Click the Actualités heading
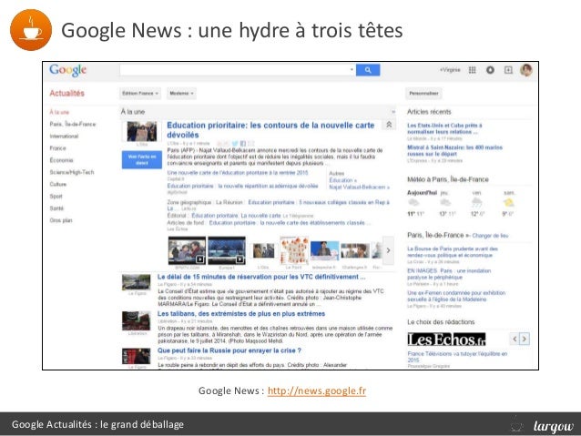Viewport: 581px width, 436px height. point(67,94)
